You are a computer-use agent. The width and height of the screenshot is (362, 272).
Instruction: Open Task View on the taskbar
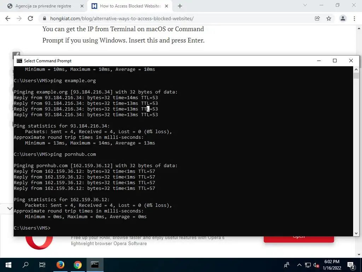(42, 265)
